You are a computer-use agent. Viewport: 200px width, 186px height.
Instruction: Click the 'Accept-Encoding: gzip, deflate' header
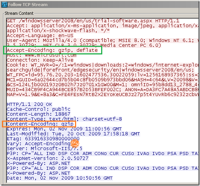click(x=52, y=50)
